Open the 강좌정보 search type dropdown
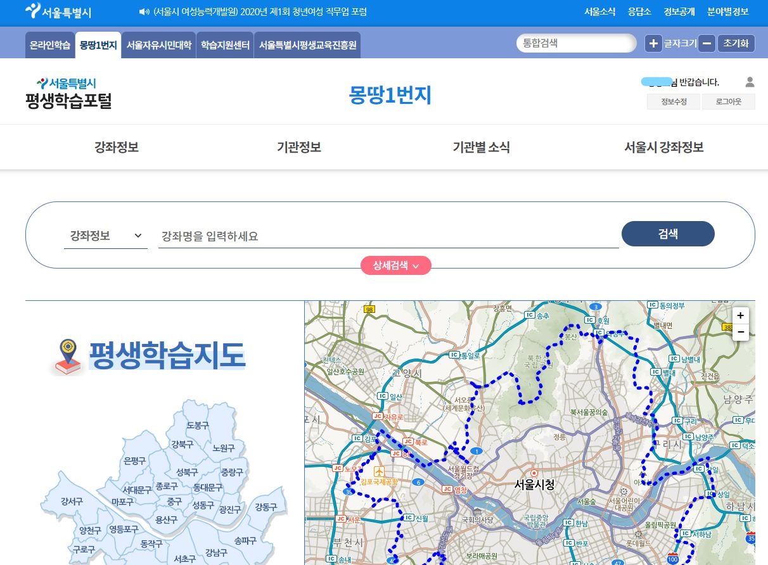Image resolution: width=768 pixels, height=565 pixels. click(105, 236)
